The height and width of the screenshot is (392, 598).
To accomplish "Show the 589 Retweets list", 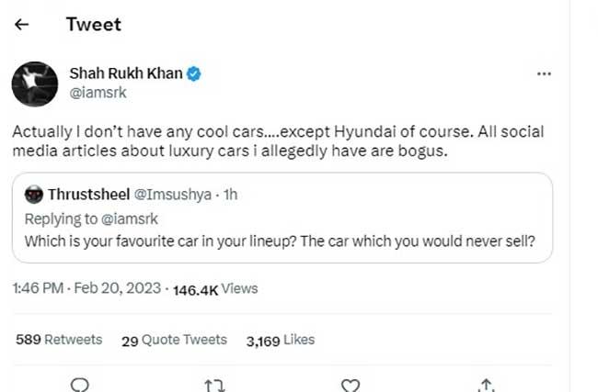I will (59, 340).
